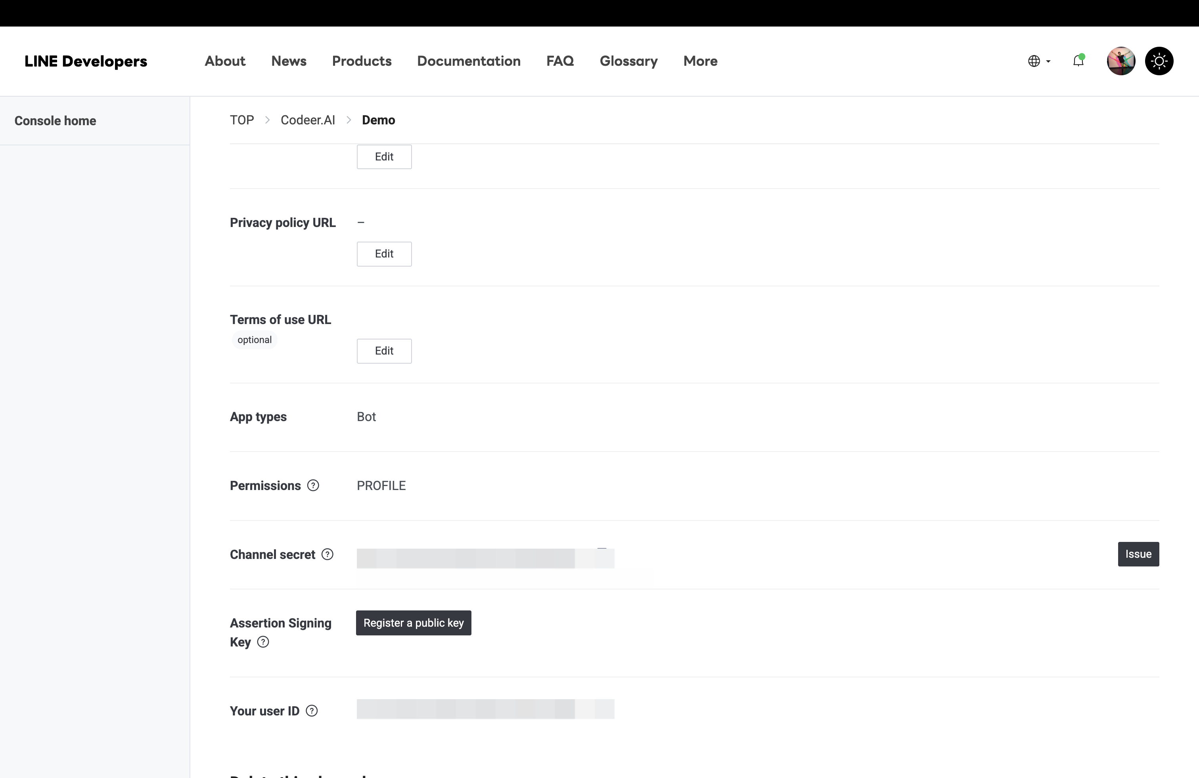View notifications via the bell icon

(1078, 61)
